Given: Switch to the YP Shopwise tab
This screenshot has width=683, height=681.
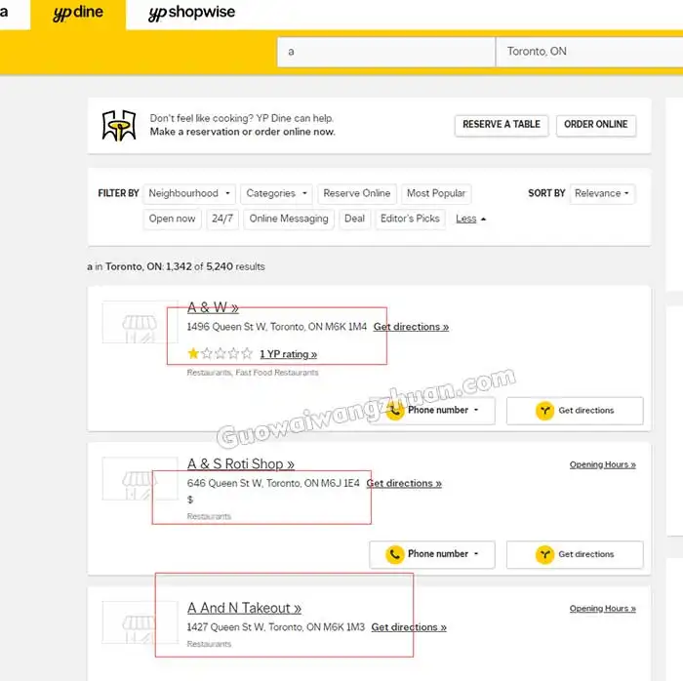Looking at the screenshot, I should click(191, 13).
